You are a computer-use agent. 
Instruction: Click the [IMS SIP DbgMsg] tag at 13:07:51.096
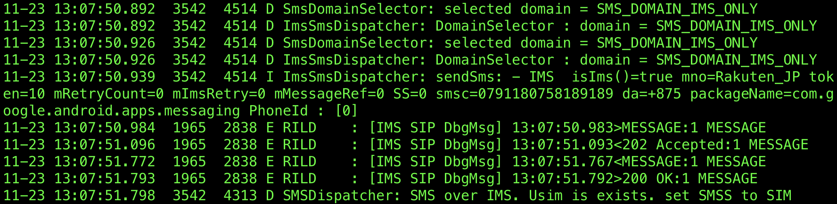(x=435, y=145)
